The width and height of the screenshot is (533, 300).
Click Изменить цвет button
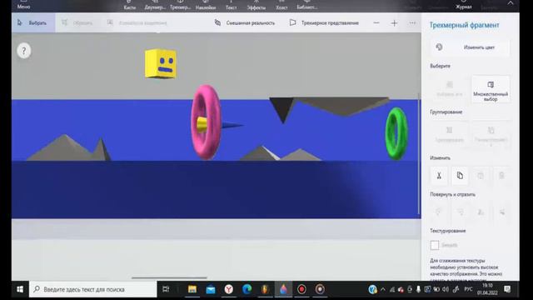pyautogui.click(x=470, y=47)
